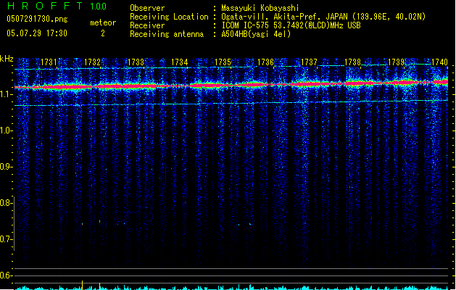Click the 0.6 kHz axis label

click(6, 275)
